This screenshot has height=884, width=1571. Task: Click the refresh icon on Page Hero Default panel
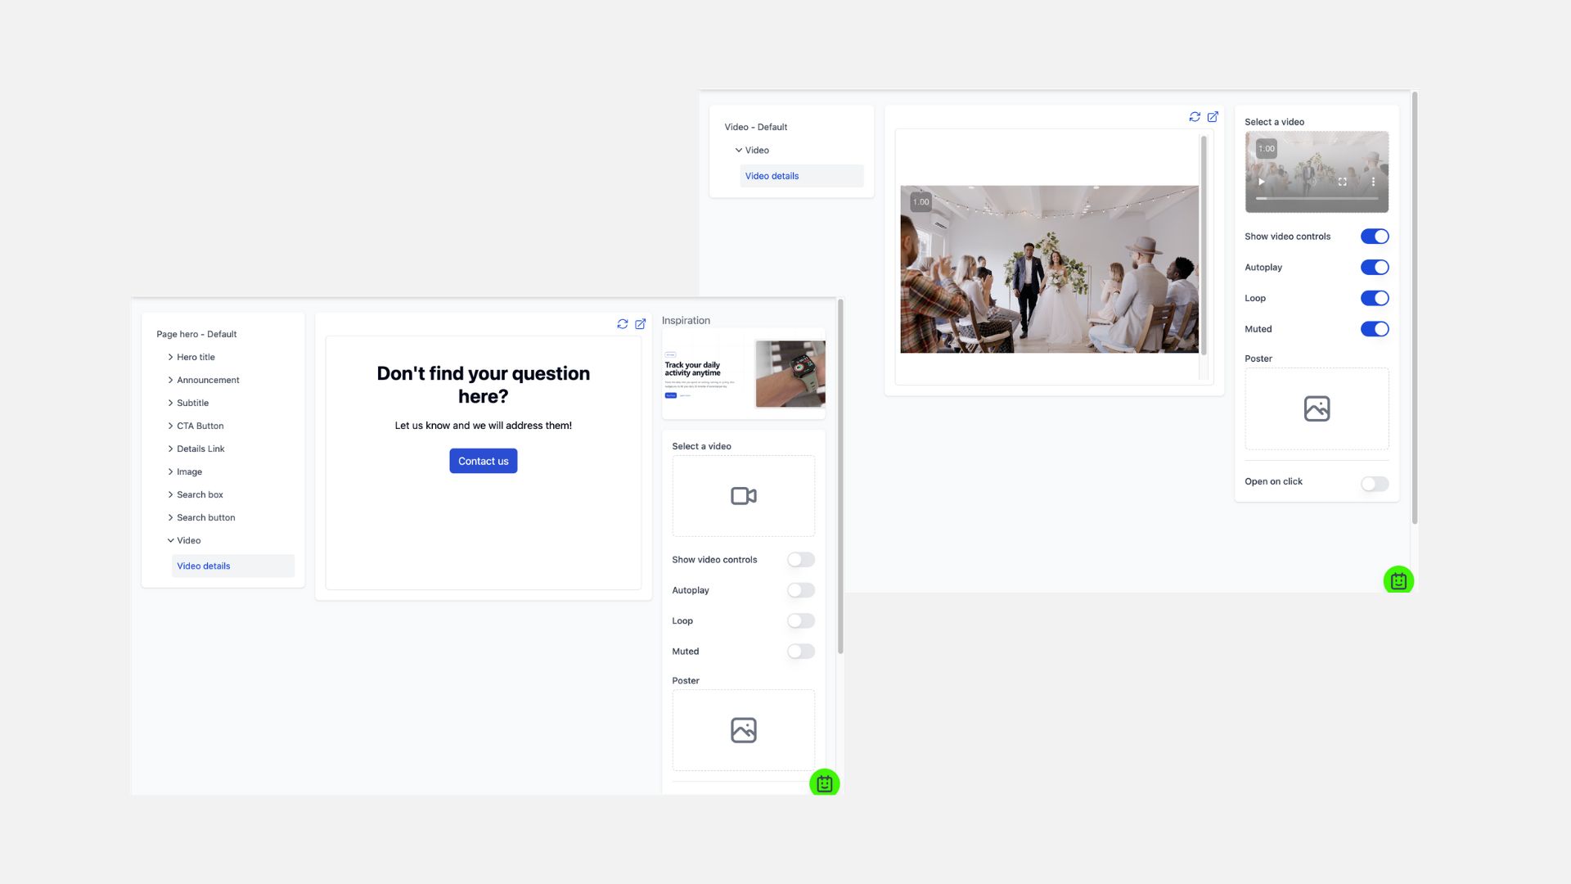(x=623, y=324)
